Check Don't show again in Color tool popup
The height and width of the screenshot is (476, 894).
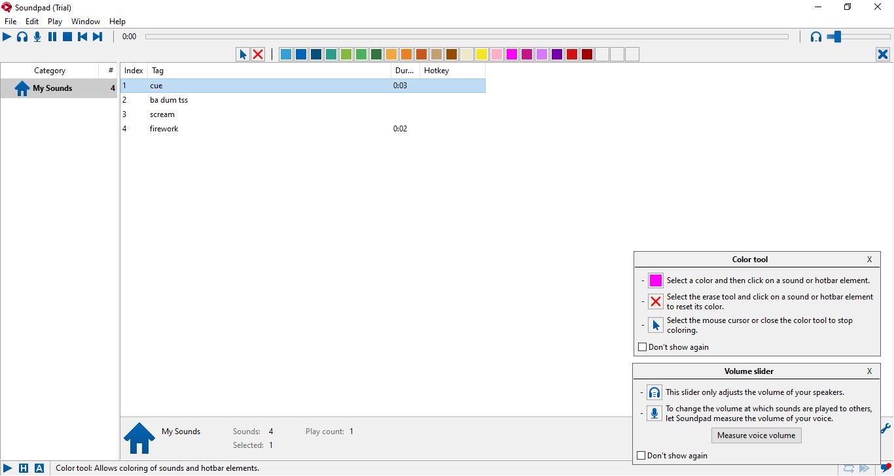[642, 347]
